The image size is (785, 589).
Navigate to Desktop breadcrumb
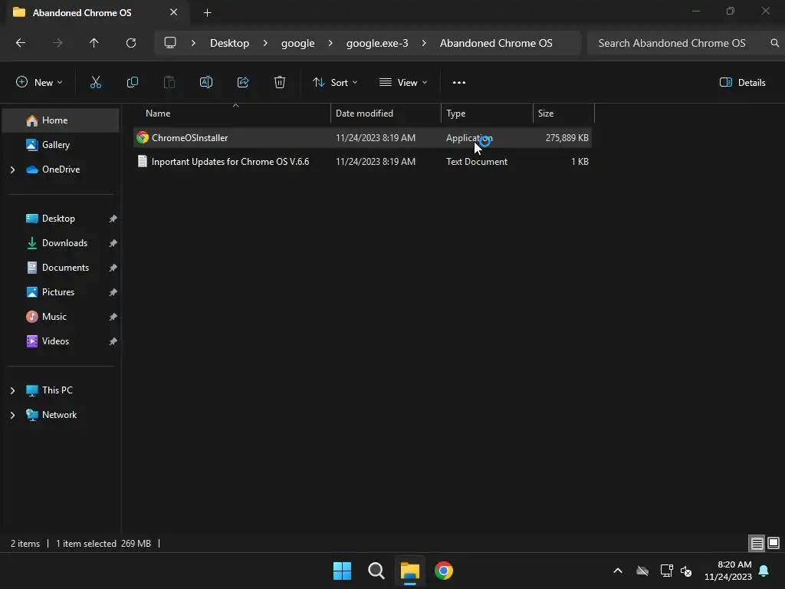(x=229, y=43)
